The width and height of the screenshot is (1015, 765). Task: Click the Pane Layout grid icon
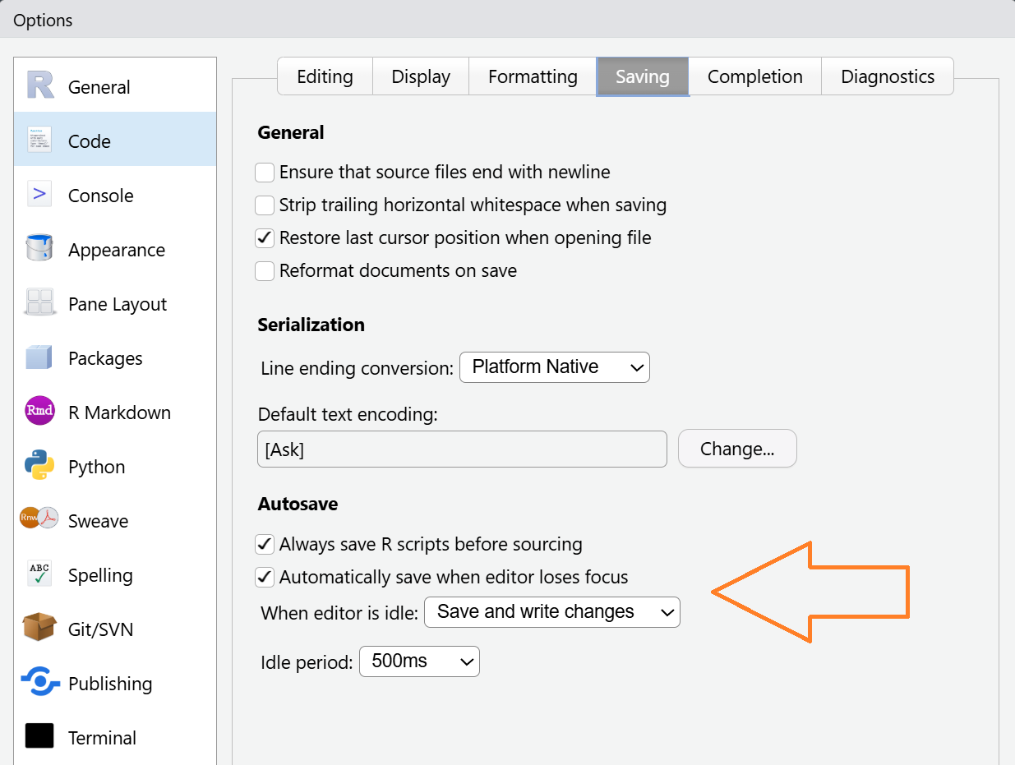[x=39, y=304]
